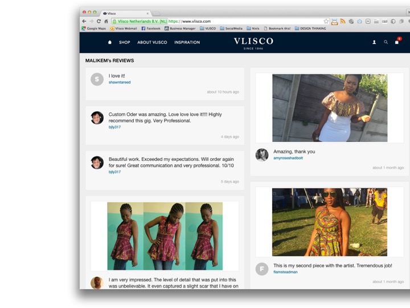This screenshot has width=410, height=308.
Task: Click the RSS feed extension icon
Action: coord(343,21)
